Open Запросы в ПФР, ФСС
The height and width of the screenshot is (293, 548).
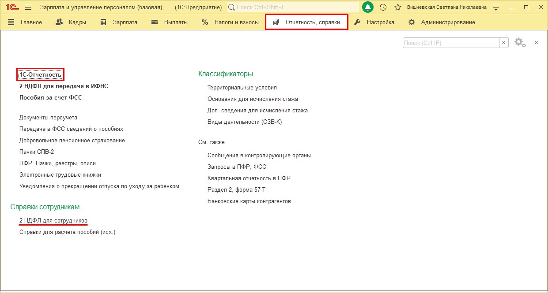(x=237, y=167)
